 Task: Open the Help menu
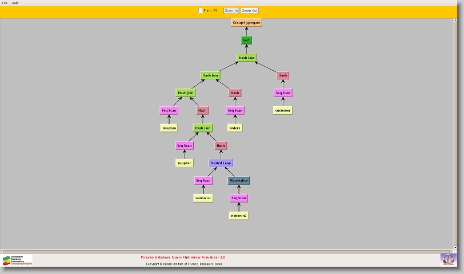coord(15,3)
